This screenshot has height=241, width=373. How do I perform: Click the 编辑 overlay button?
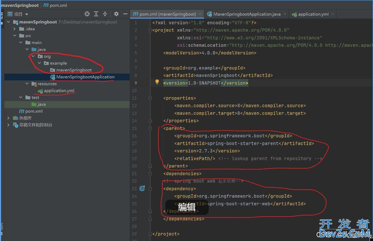coord(187,207)
